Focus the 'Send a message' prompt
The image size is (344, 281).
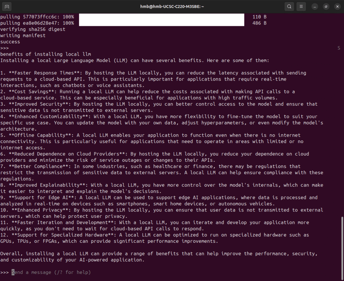tap(51, 272)
